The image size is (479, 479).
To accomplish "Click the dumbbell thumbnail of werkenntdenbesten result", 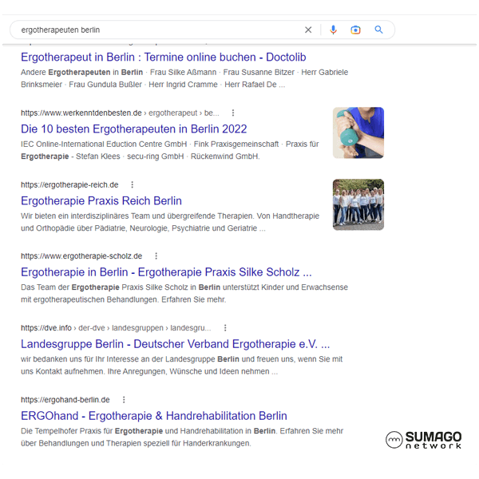I will [x=358, y=133].
